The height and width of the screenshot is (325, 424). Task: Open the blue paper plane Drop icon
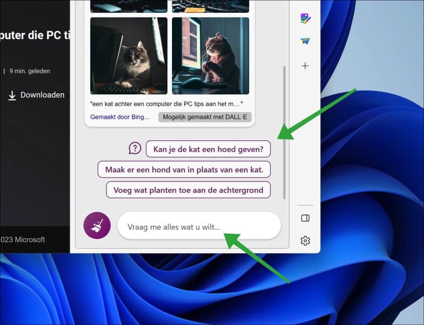pyautogui.click(x=305, y=41)
